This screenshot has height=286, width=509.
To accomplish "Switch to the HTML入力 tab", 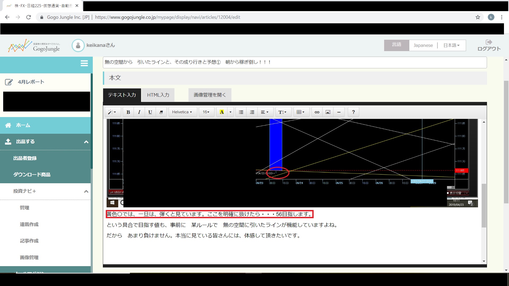I will click(x=158, y=95).
